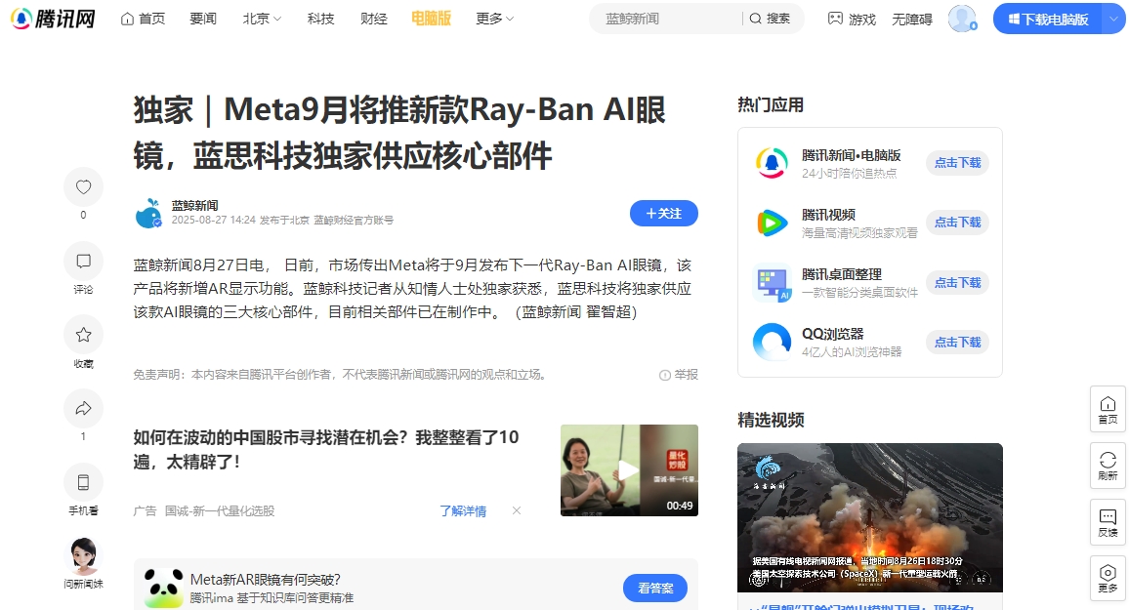Click the floating 刷新 refresh icon
Image resolution: width=1129 pixels, height=610 pixels.
(x=1108, y=466)
